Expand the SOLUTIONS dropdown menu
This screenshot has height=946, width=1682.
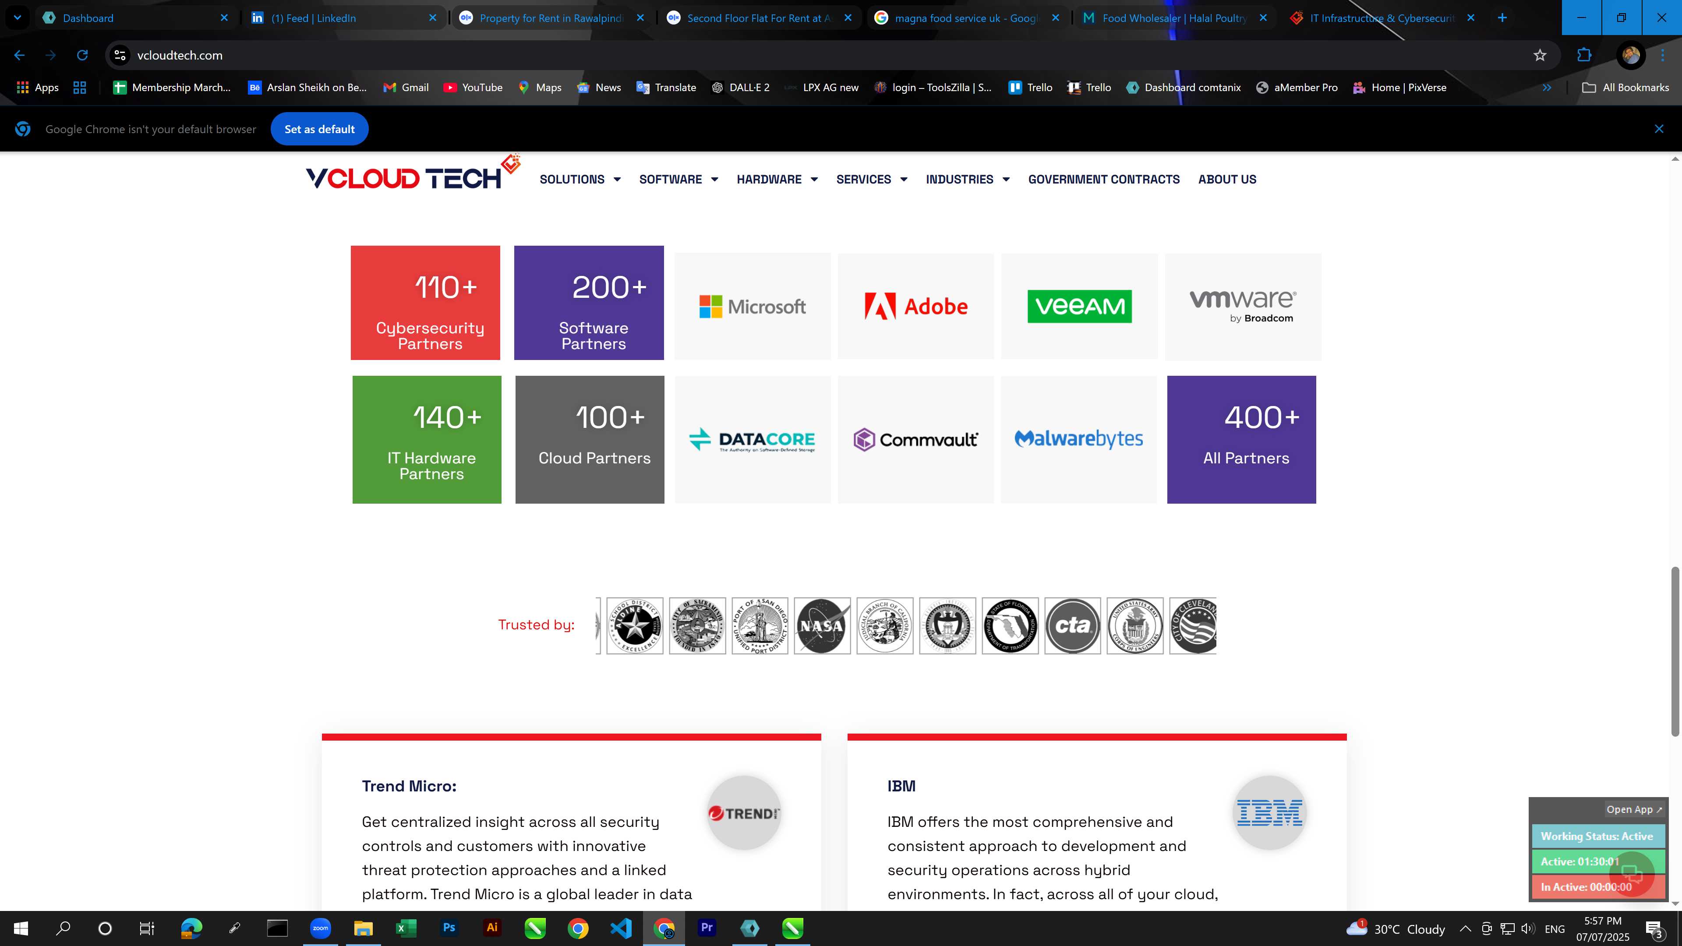pyautogui.click(x=580, y=180)
